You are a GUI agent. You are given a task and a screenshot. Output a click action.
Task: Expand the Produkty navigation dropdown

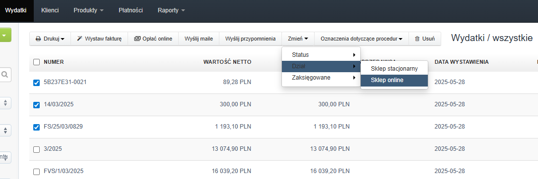point(88,10)
